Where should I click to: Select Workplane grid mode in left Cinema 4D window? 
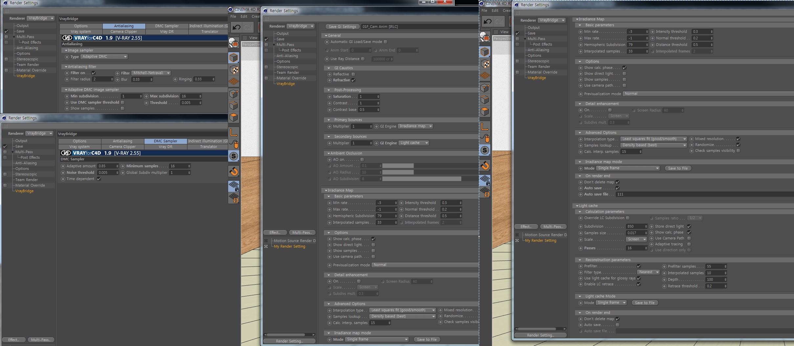[x=234, y=81]
